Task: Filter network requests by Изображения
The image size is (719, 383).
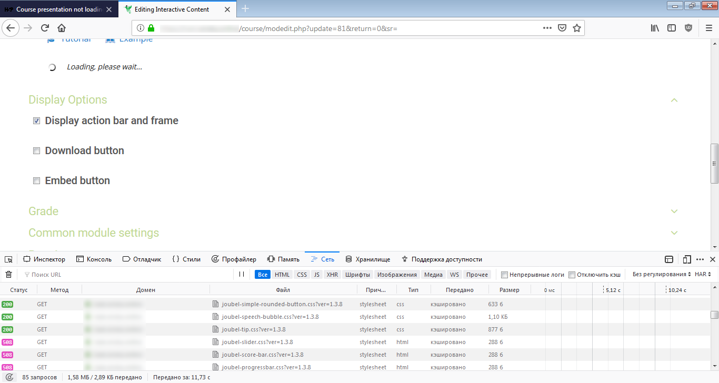Action: pos(397,275)
